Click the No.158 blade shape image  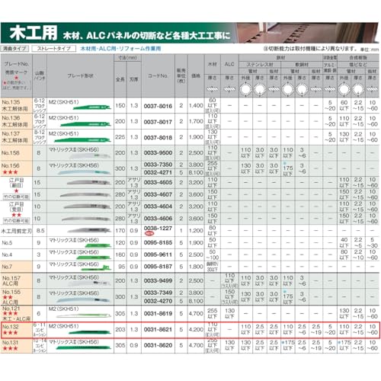click(90, 155)
